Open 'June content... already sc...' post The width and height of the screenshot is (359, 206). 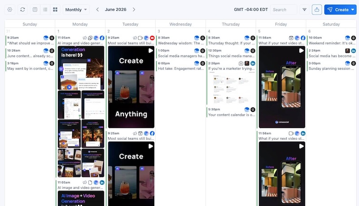(31, 56)
